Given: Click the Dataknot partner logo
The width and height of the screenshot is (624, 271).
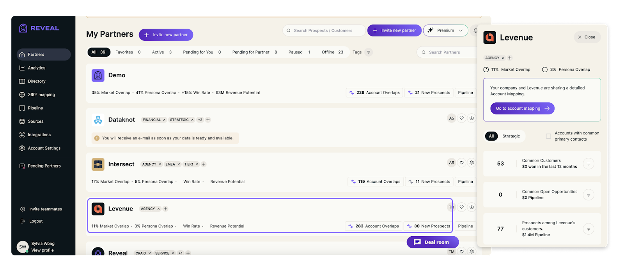Looking at the screenshot, I should pyautogui.click(x=98, y=120).
